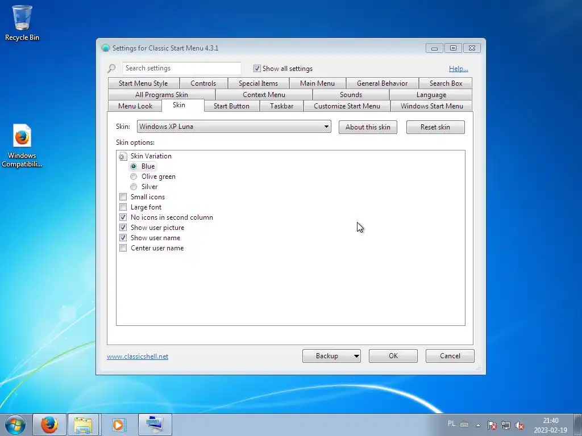
Task: Open the Action Center flag tray icon
Action: [492, 425]
